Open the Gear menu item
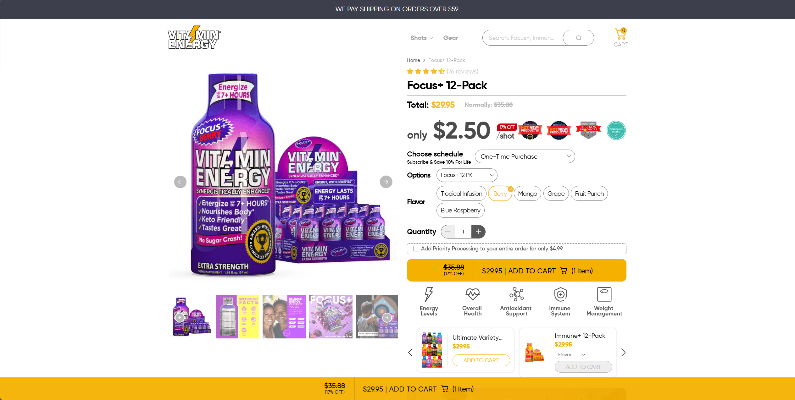795x400 pixels. 451,38
